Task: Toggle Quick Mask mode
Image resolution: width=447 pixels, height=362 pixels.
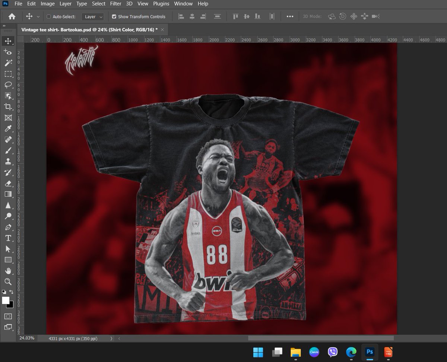Action: pos(8,316)
